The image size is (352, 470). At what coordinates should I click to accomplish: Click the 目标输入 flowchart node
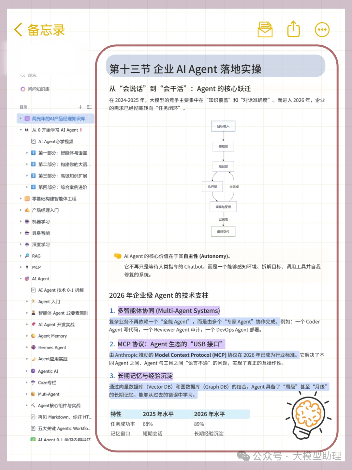tap(223, 126)
